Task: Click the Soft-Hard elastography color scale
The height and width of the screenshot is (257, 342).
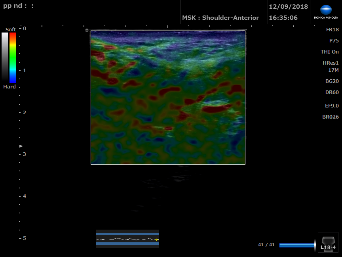Action: click(x=13, y=58)
